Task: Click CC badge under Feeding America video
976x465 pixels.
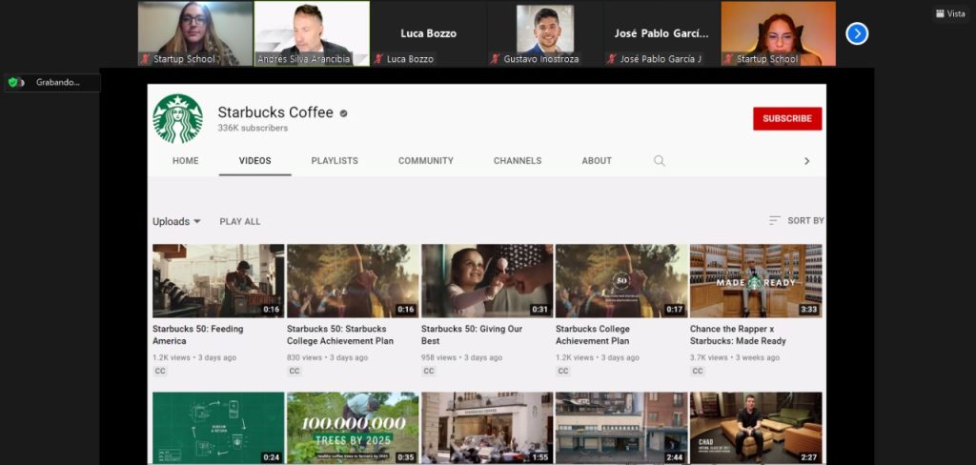Action: click(x=160, y=372)
